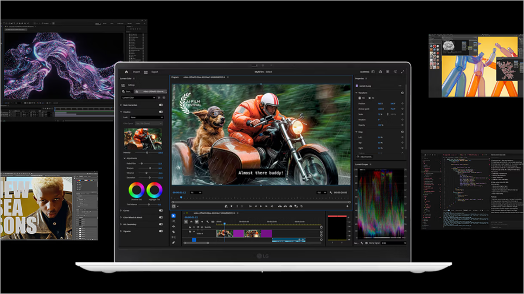Image resolution: width=524 pixels, height=294 pixels.
Task: Step back one frame in Program monitor
Action: (255, 206)
